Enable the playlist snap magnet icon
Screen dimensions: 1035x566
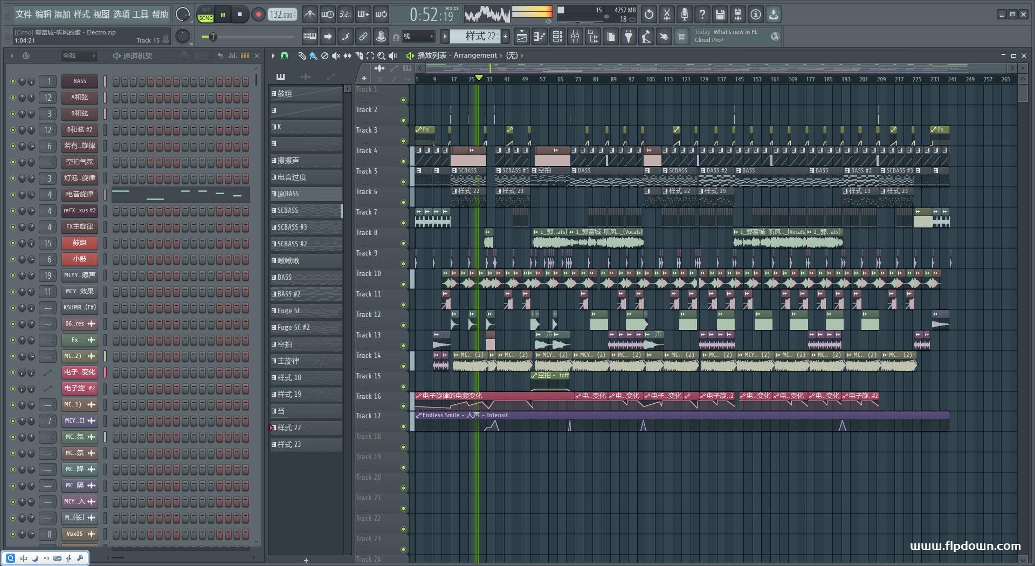click(x=285, y=56)
